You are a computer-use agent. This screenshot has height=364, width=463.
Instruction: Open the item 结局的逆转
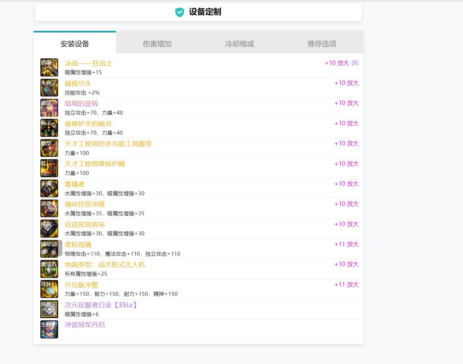pos(81,103)
